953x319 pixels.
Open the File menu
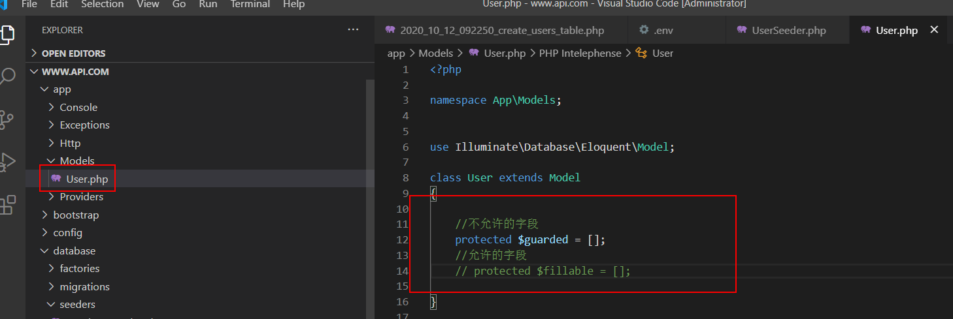[x=29, y=4]
